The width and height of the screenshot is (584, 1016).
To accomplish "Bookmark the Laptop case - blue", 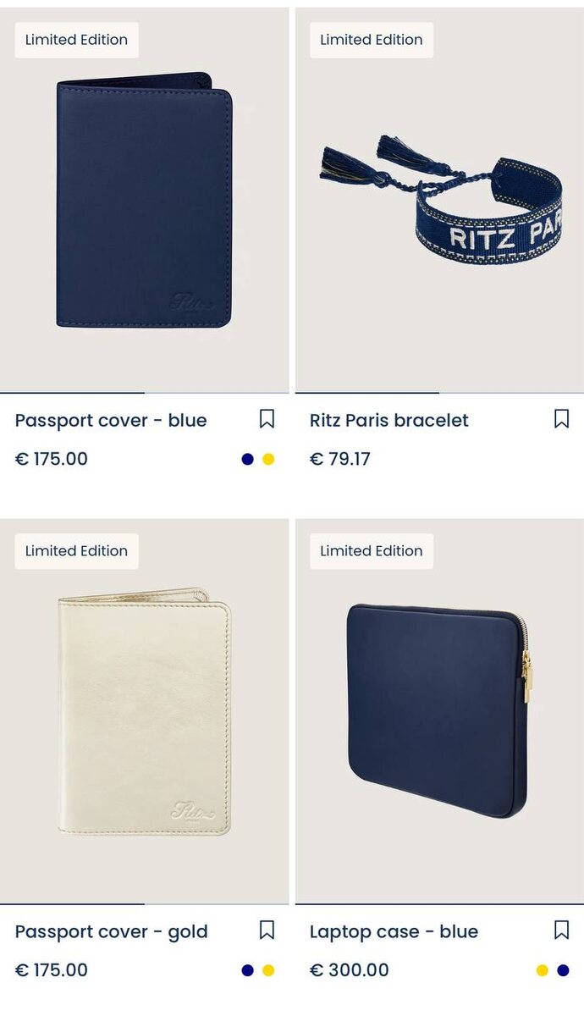I will (561, 930).
